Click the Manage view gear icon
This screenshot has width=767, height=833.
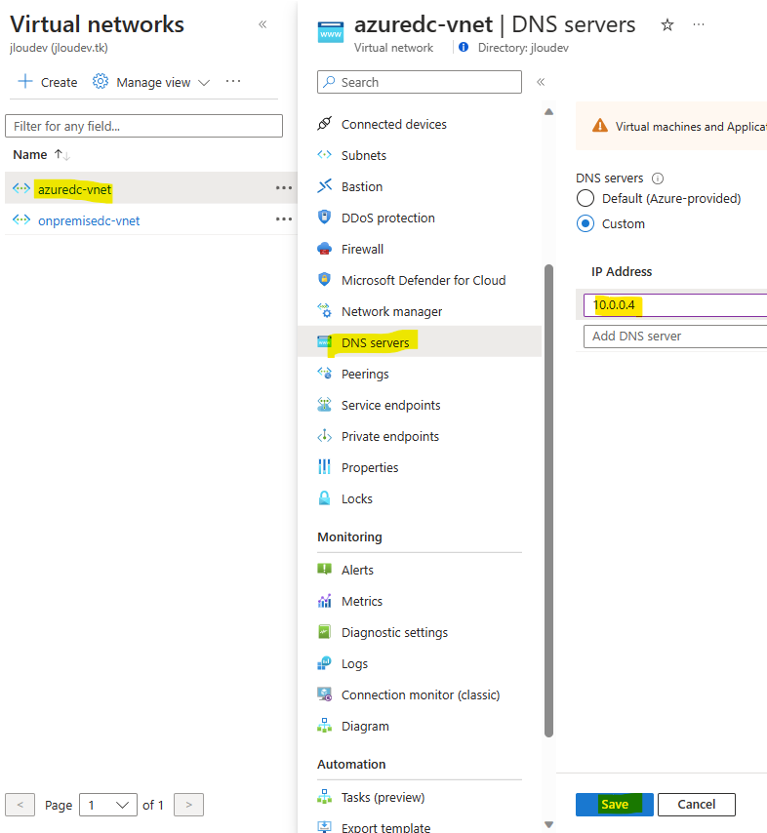[x=101, y=82]
